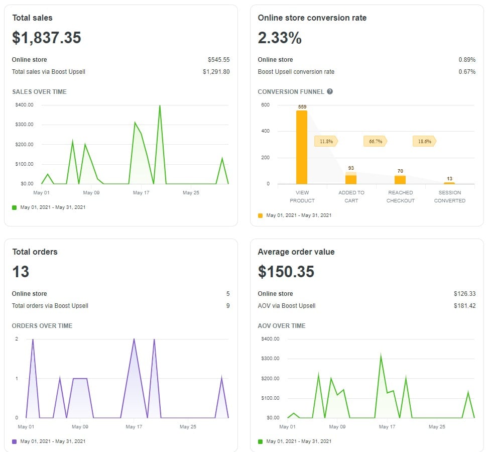Click the 18.6% funnel step badge
The height and width of the screenshot is (452, 489).
[425, 141]
